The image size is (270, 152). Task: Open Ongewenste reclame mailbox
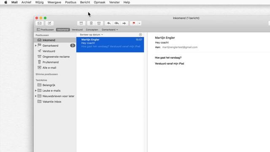(x=55, y=57)
